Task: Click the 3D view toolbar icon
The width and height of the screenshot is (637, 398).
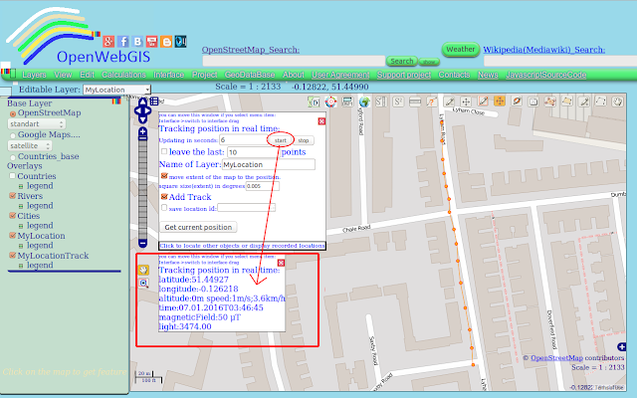Action: point(314,101)
